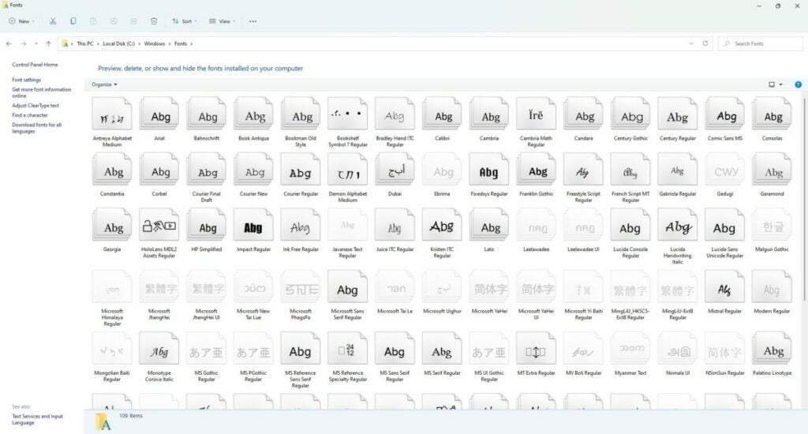Open the Sort dropdown menu
Viewport: 808px width, 434px height.
click(x=184, y=21)
